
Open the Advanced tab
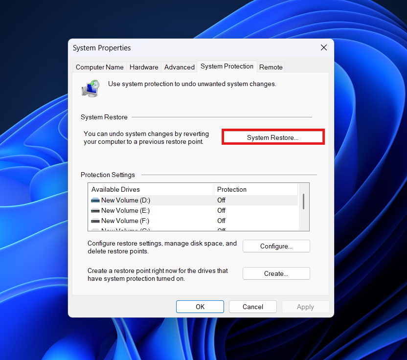pos(179,67)
